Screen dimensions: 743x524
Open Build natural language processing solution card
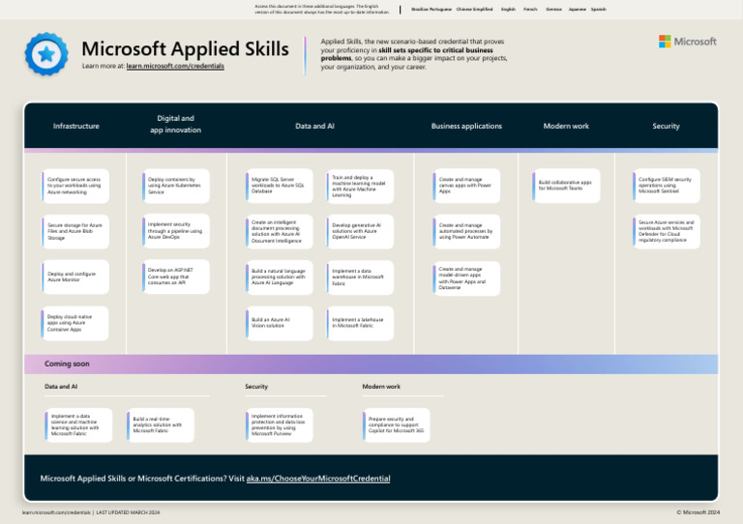point(279,277)
